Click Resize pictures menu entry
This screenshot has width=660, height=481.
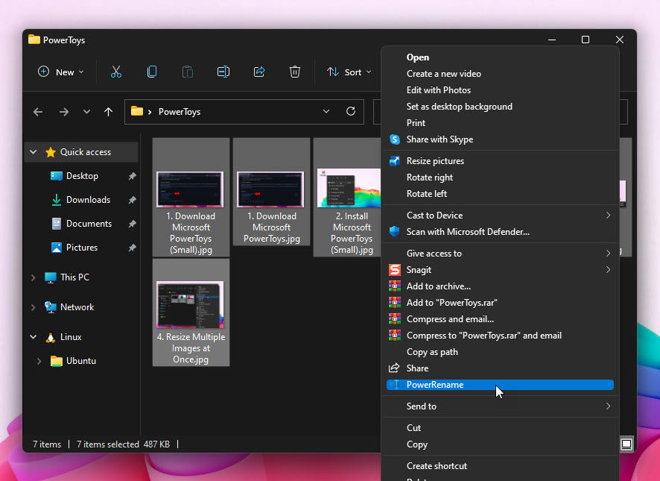point(500,161)
